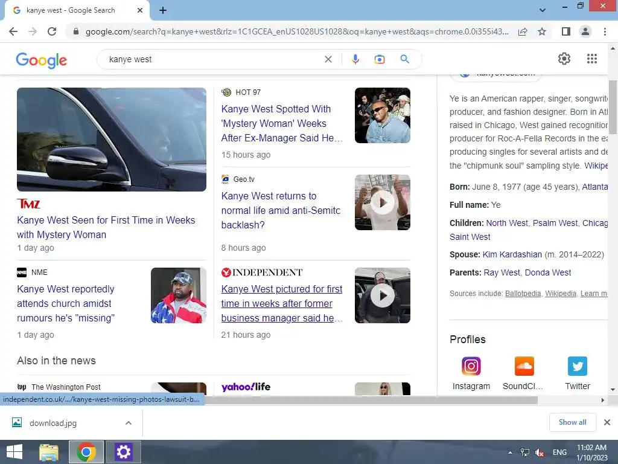Close the kanye west search tab
The height and width of the screenshot is (464, 618).
[x=140, y=10]
